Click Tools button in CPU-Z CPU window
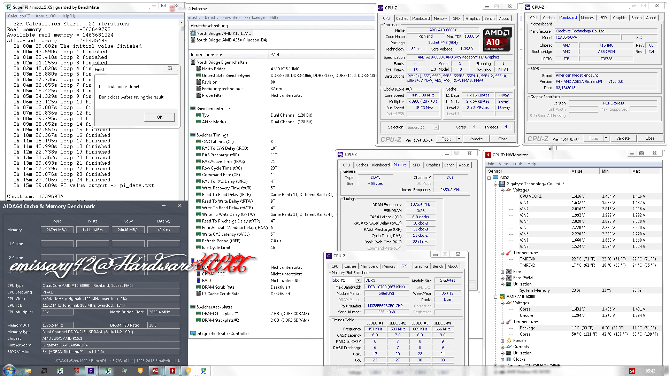 (446, 139)
